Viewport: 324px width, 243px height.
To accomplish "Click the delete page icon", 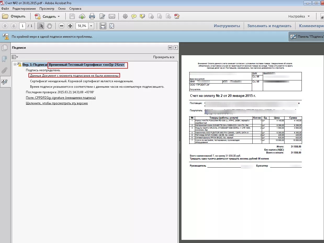I will tap(151, 16).
